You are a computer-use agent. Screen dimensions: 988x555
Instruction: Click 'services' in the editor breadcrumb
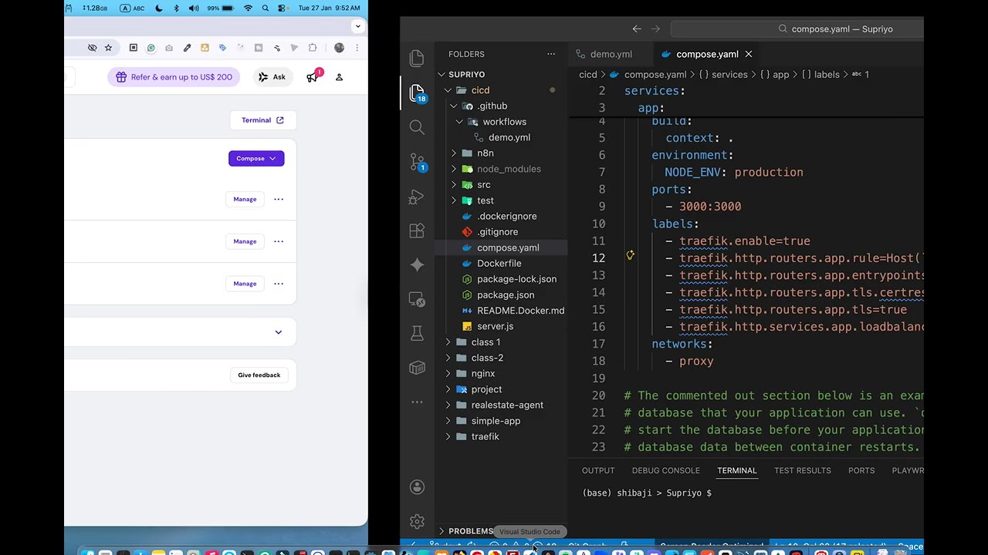[729, 75]
